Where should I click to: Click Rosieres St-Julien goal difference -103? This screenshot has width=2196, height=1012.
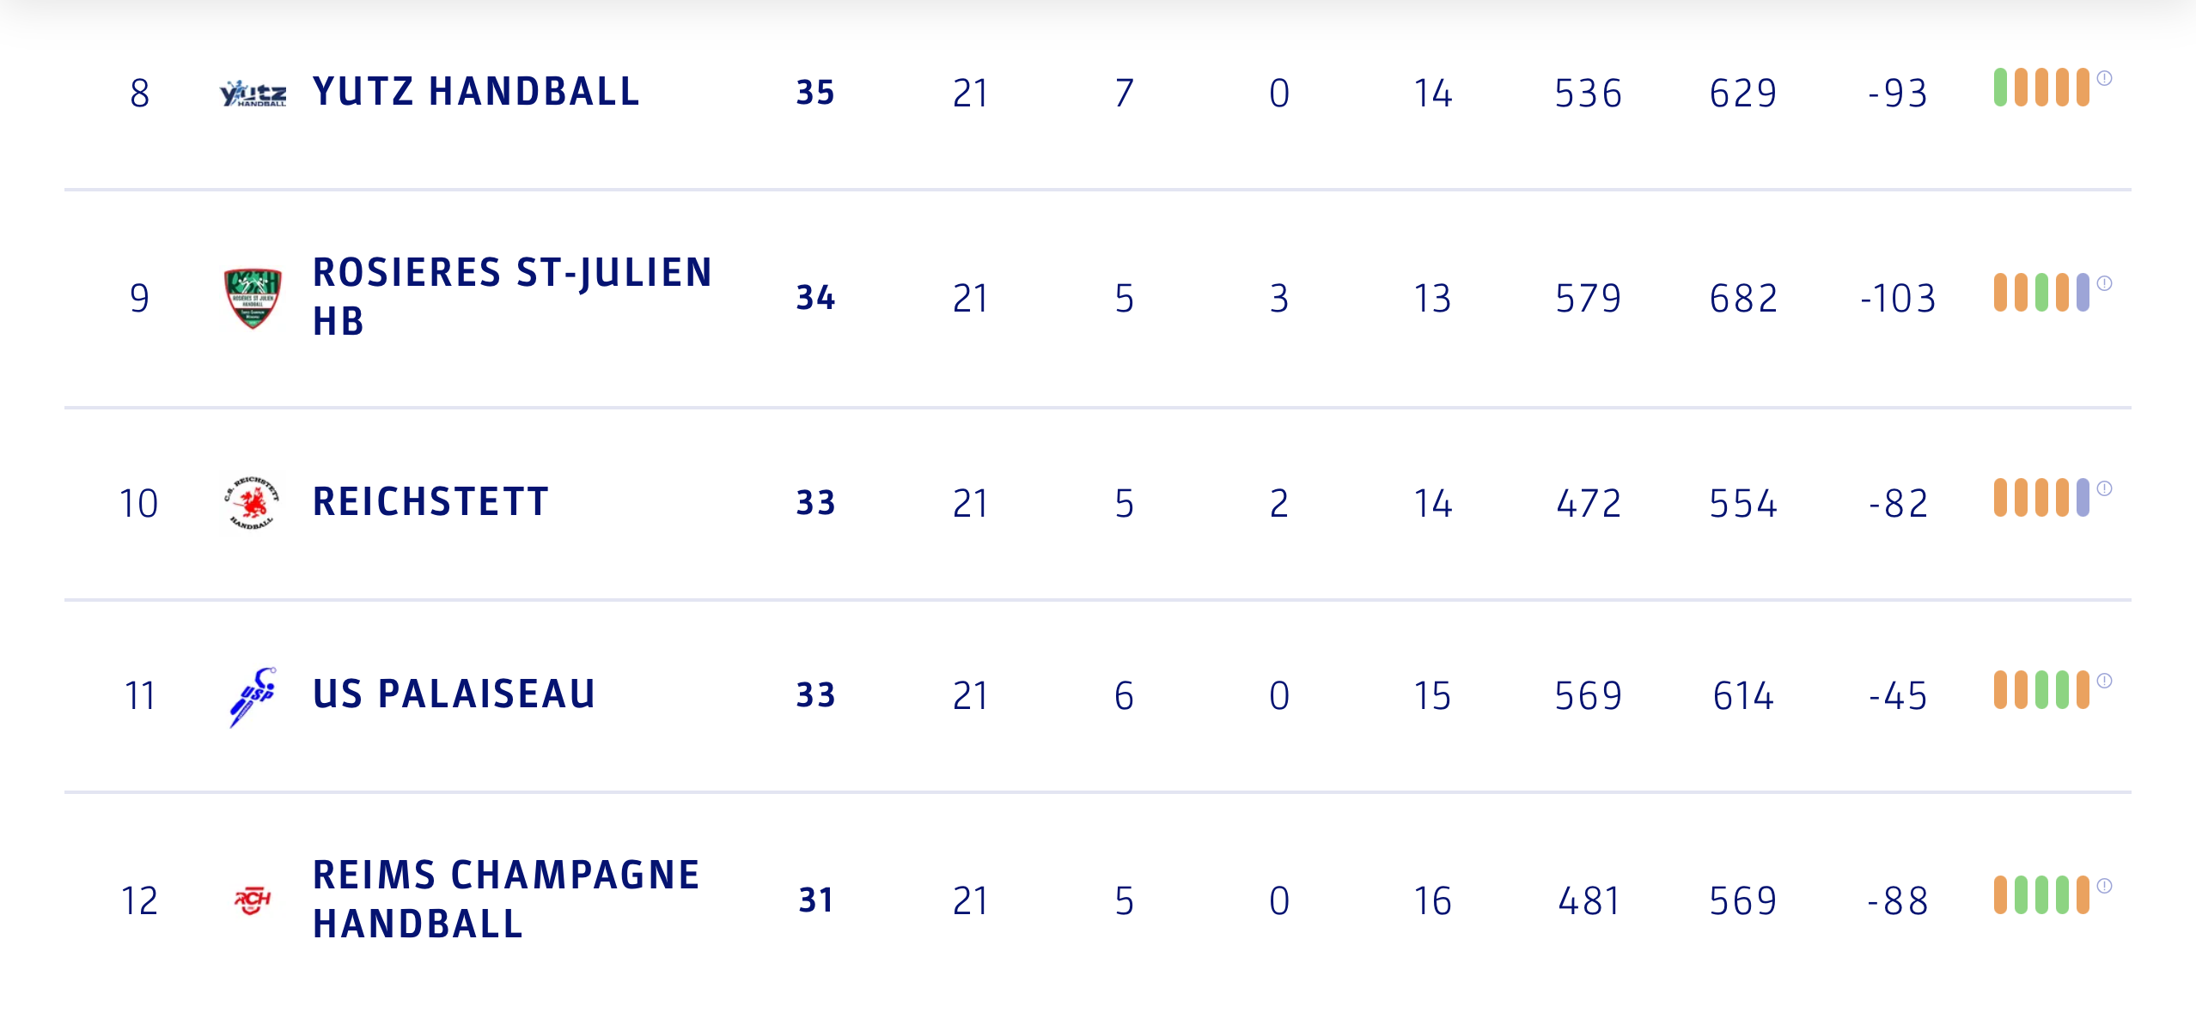[1898, 299]
